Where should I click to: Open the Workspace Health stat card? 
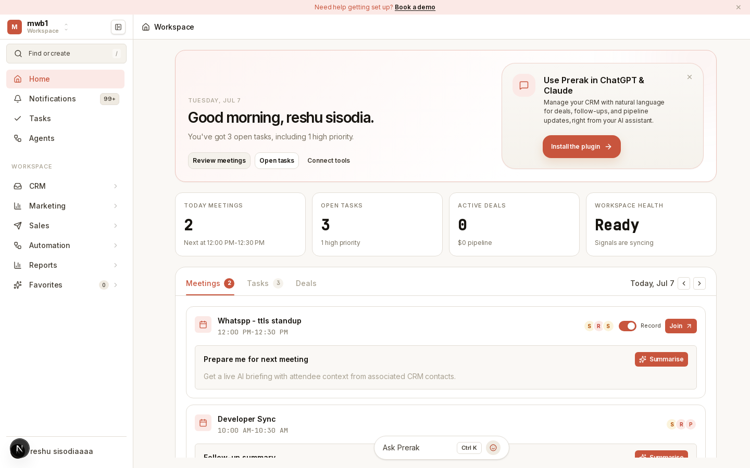[x=651, y=225]
